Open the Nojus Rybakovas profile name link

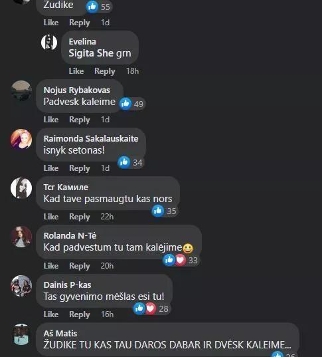pos(77,90)
